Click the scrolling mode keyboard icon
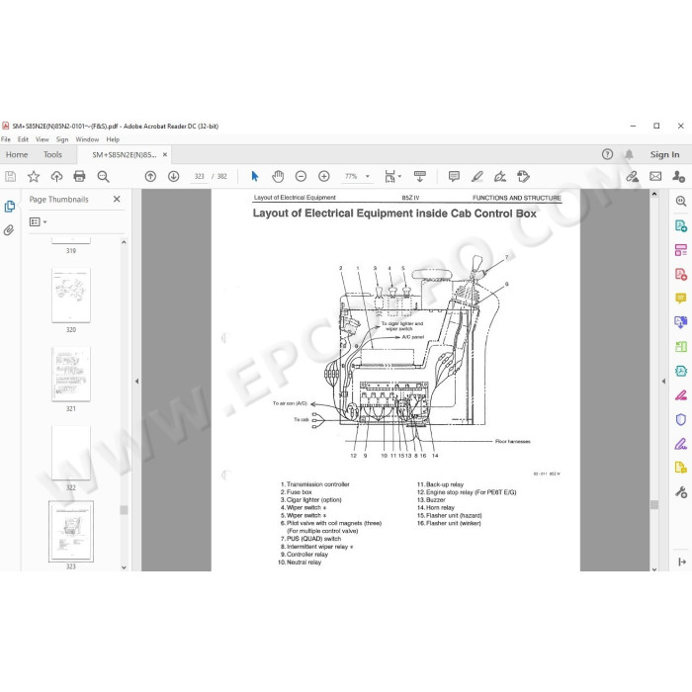Screen dimensions: 692x692 [420, 177]
